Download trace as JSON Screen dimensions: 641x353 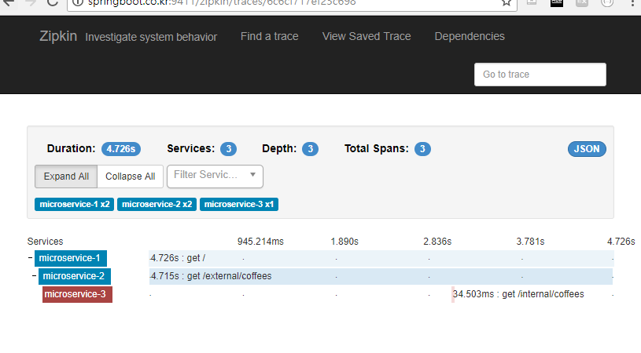[x=587, y=149]
